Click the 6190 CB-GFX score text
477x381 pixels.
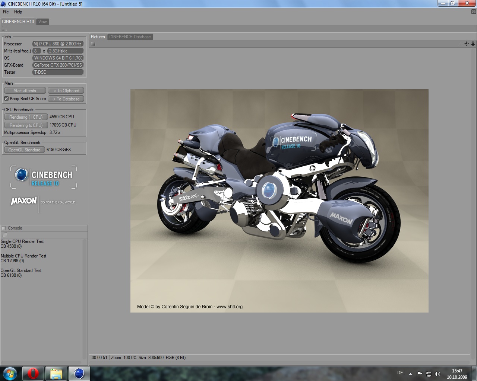59,150
